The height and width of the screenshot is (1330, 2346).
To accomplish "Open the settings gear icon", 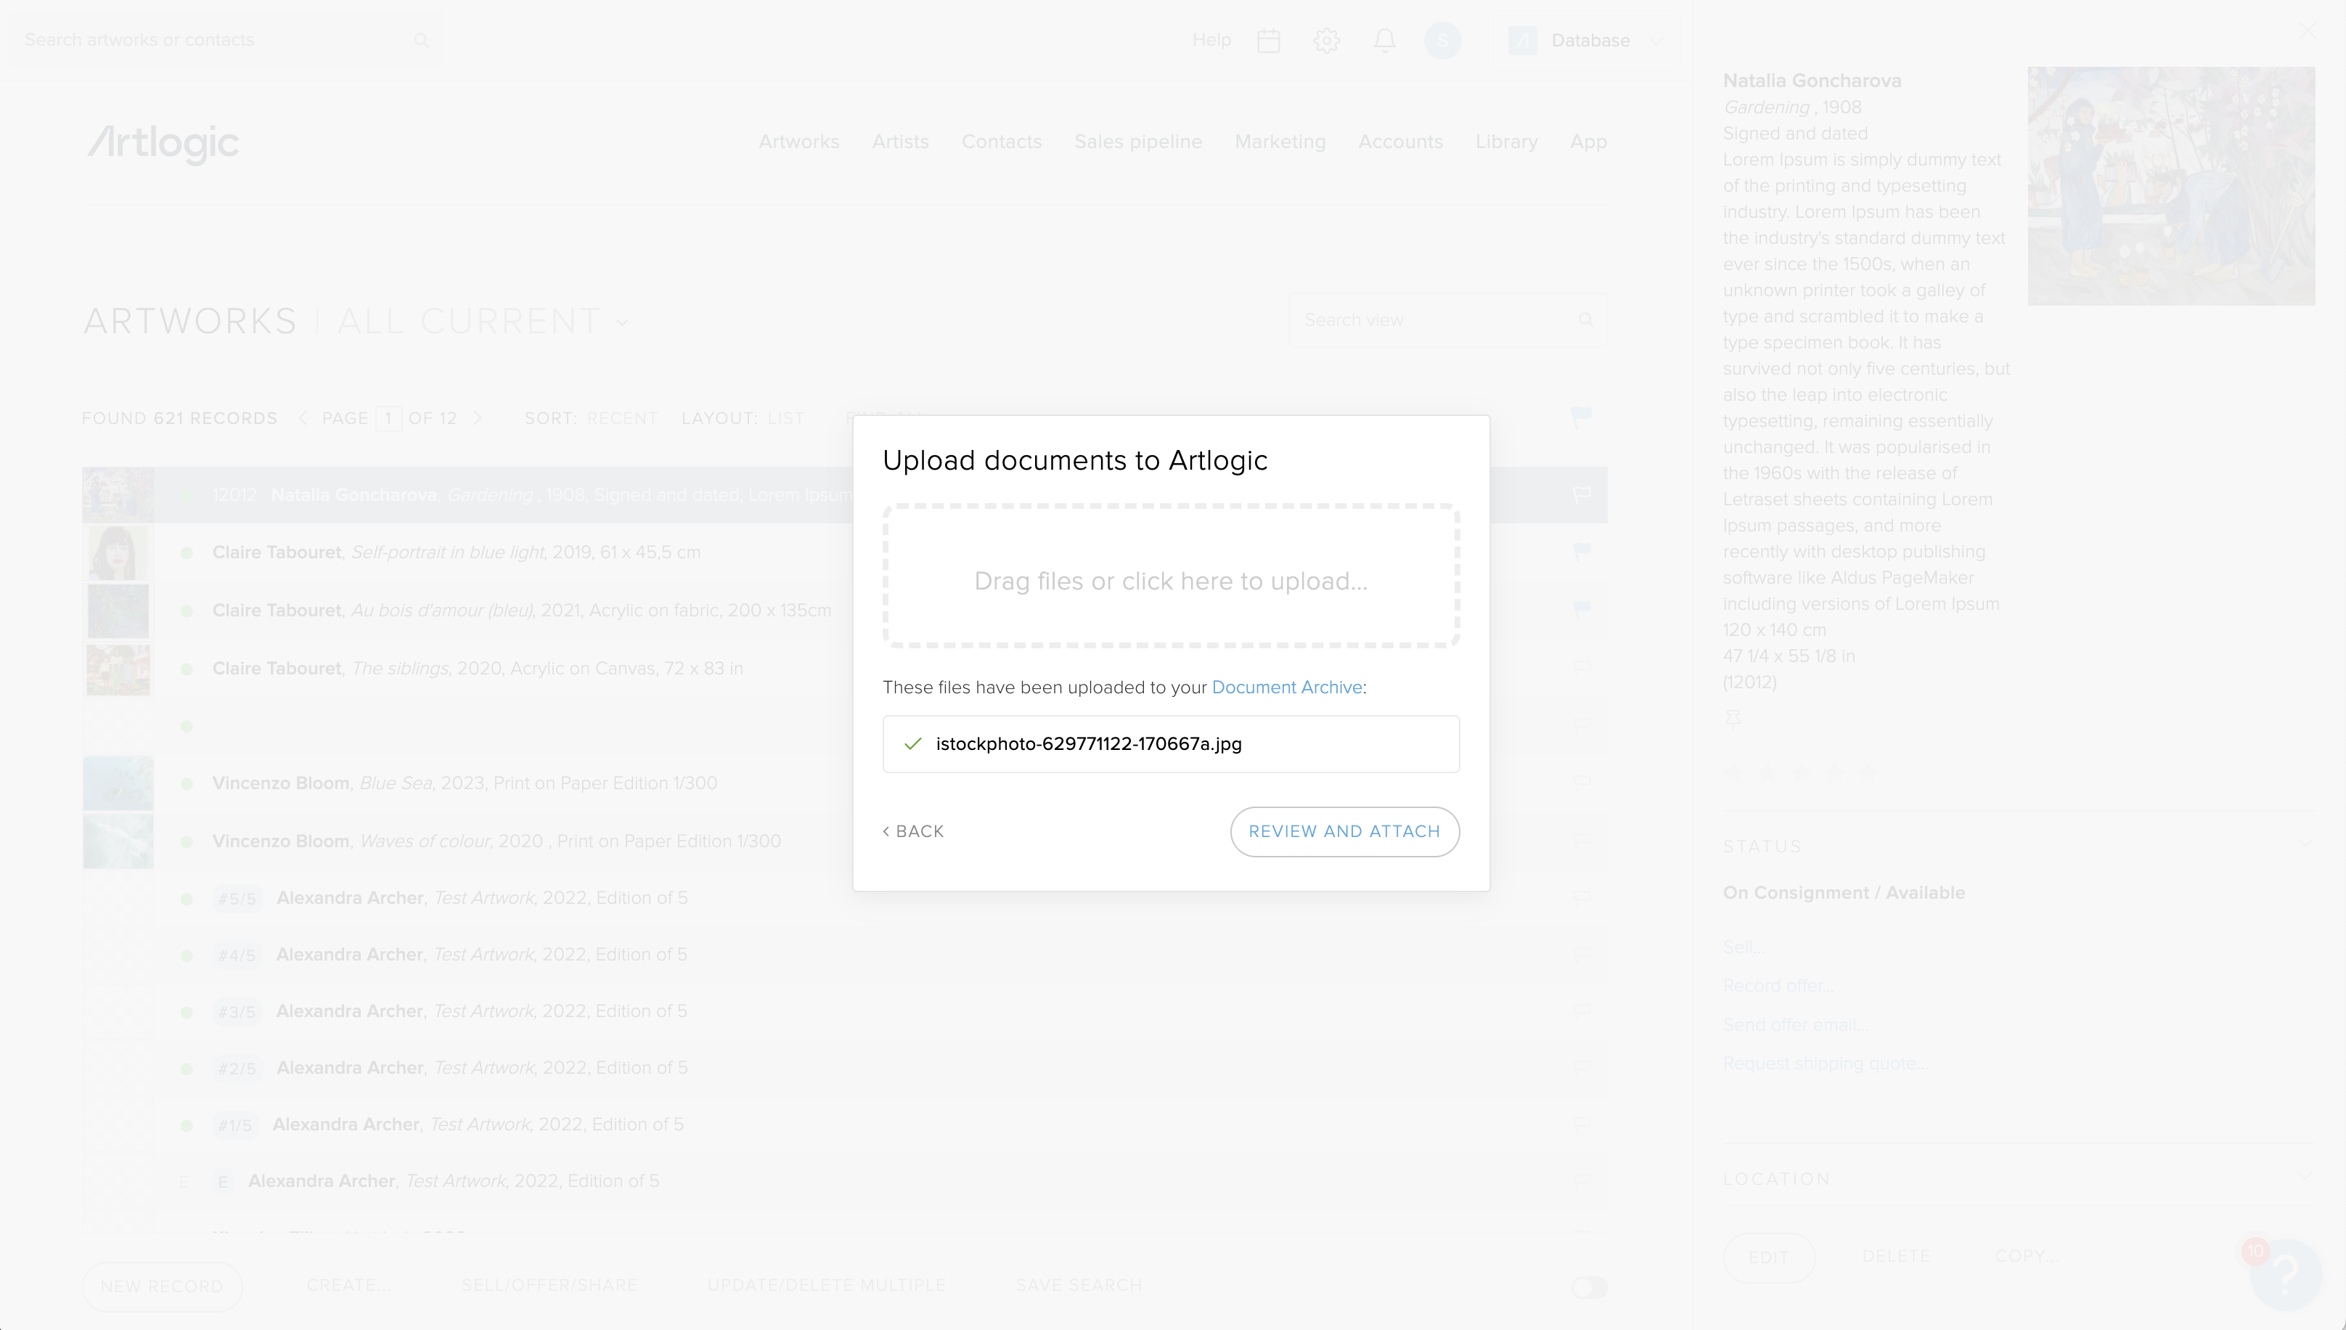I will pyautogui.click(x=1326, y=40).
